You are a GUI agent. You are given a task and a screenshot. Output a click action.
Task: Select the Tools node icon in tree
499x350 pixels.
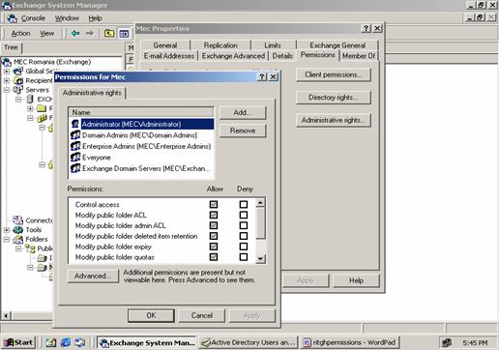point(17,230)
